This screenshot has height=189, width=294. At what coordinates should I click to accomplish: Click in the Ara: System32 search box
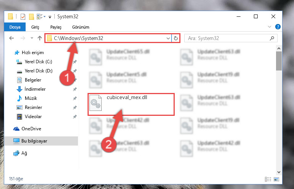click(227, 38)
